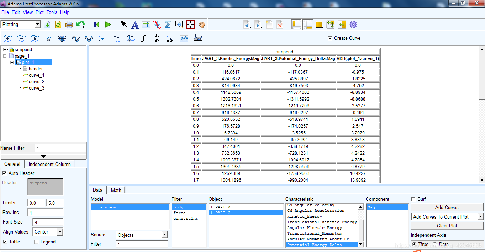The image size is (485, 252).
Task: Disable the Auto Header checkbox
Action: tap(5, 173)
